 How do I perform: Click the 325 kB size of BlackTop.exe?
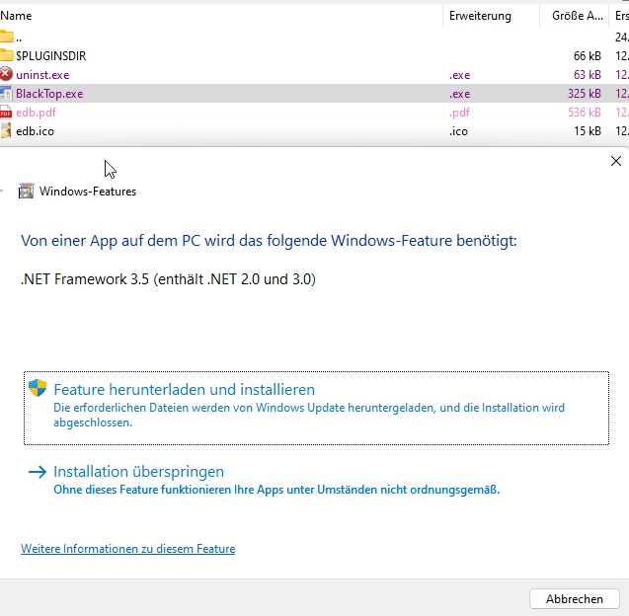[x=585, y=94]
